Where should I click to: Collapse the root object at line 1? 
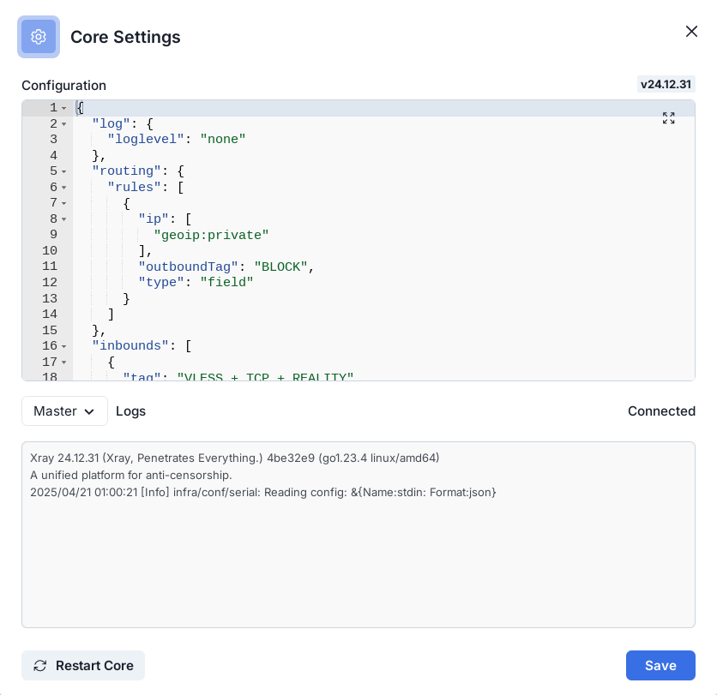click(x=64, y=109)
